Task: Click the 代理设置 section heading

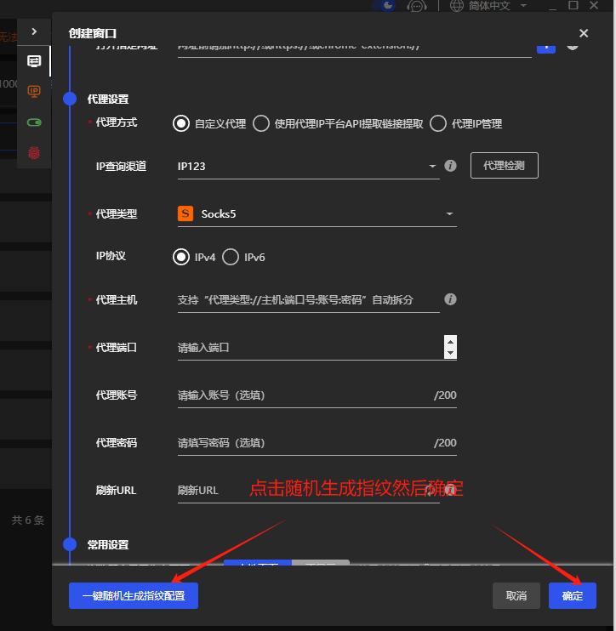Action: coord(108,99)
